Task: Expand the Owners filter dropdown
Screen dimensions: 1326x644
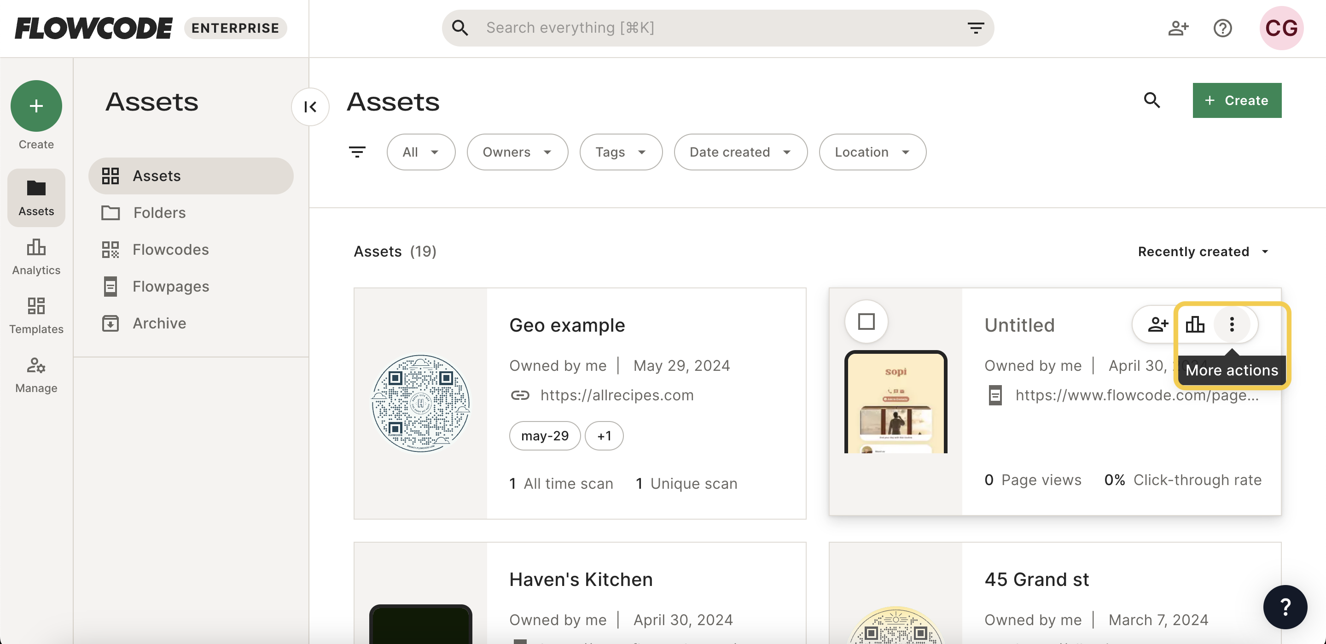Action: tap(518, 152)
